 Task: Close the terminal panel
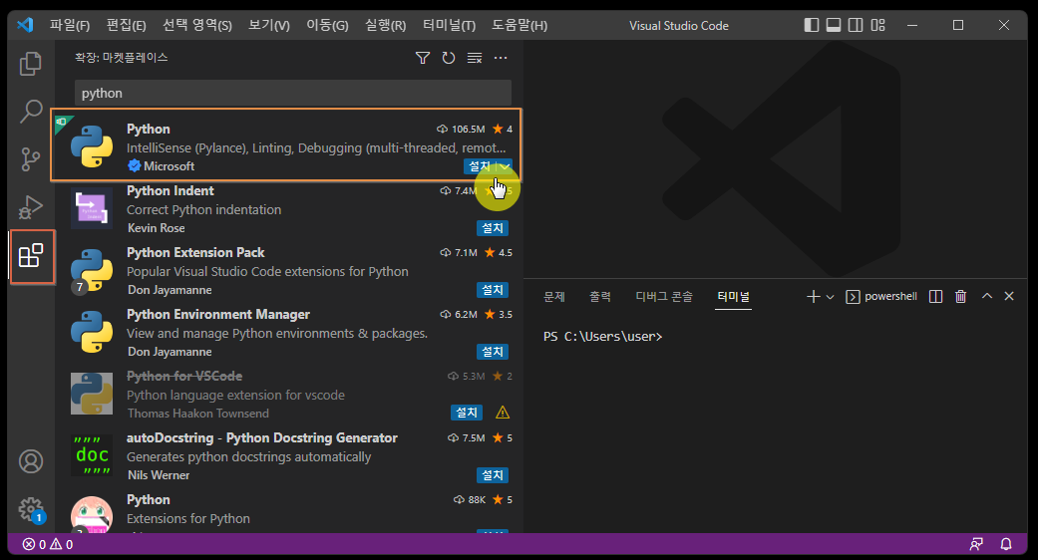(1009, 296)
